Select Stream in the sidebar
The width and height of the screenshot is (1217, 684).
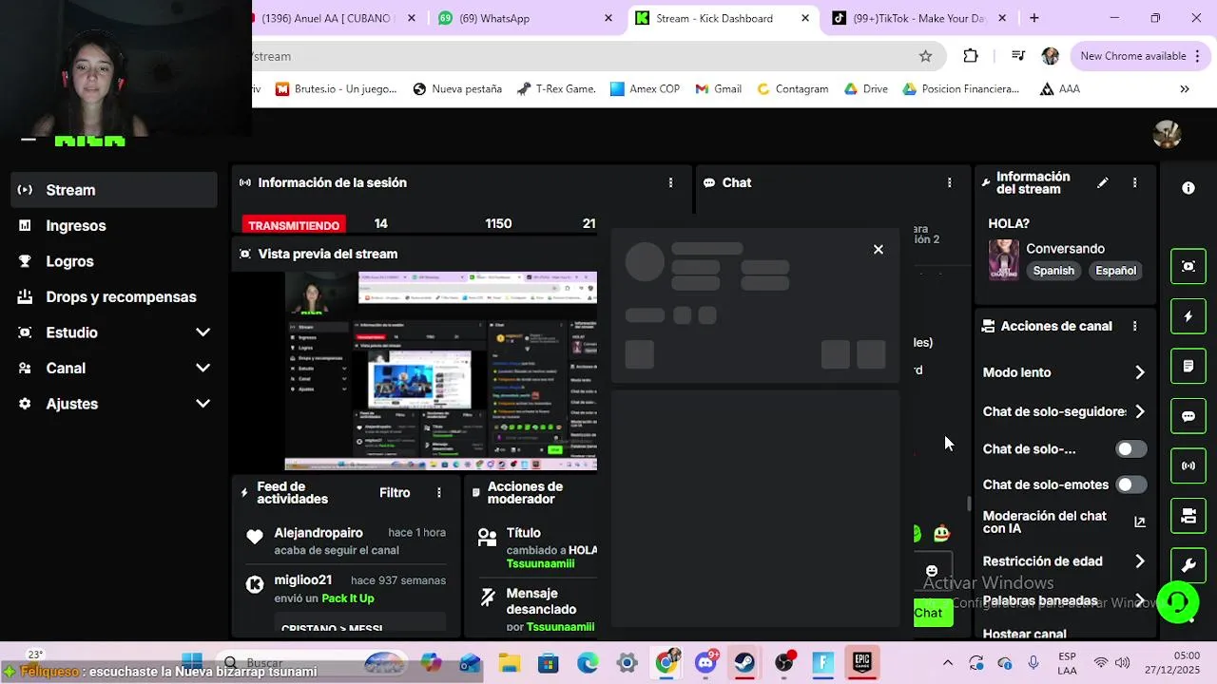click(114, 190)
